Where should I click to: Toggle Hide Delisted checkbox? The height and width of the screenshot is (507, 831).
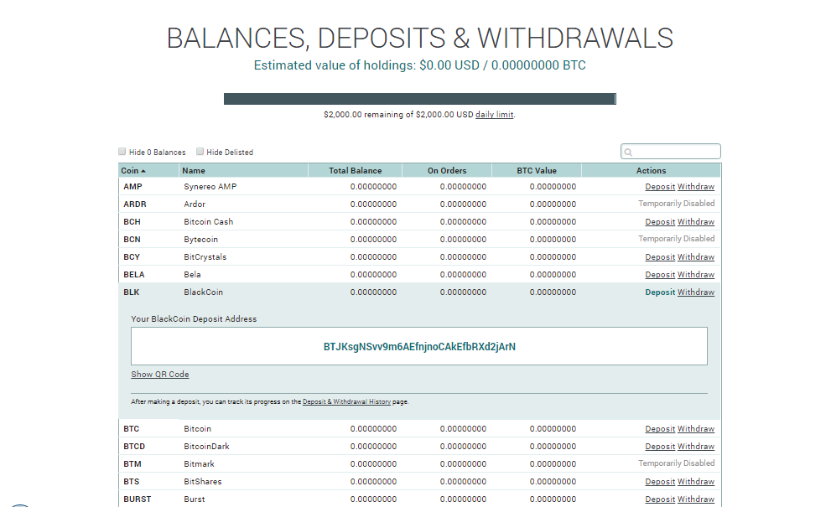(x=200, y=152)
